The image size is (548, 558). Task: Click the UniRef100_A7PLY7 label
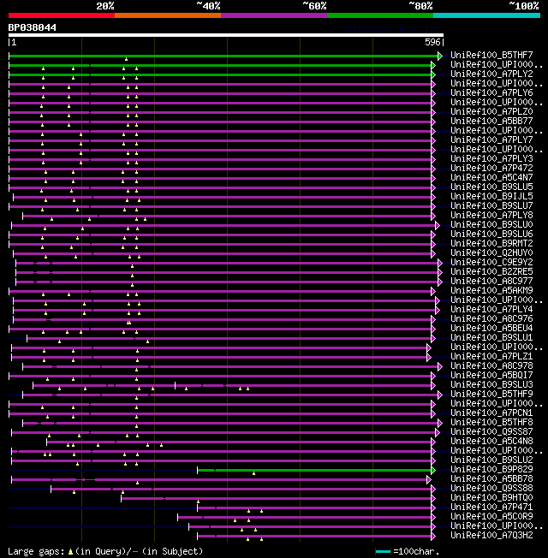pyautogui.click(x=491, y=139)
